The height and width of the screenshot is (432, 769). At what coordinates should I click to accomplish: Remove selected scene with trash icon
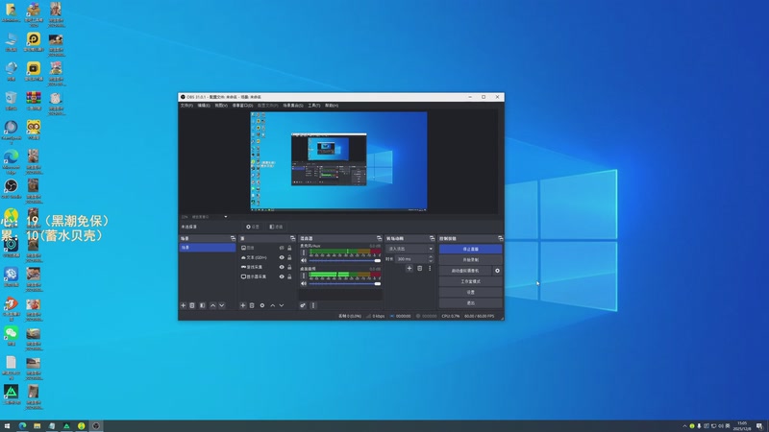[x=192, y=305]
